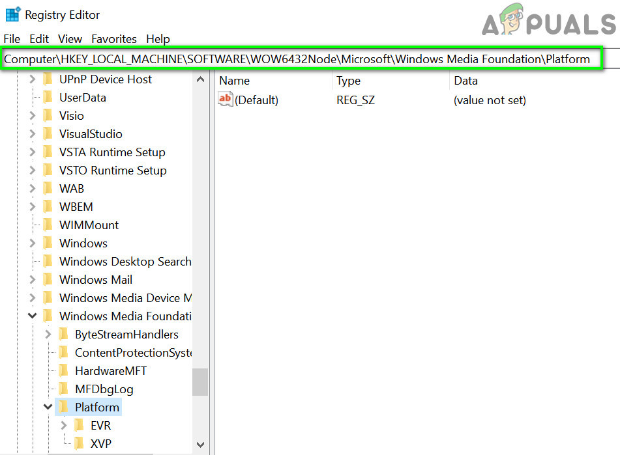Select the HardwareMFT key label
620x455 pixels.
(x=111, y=370)
